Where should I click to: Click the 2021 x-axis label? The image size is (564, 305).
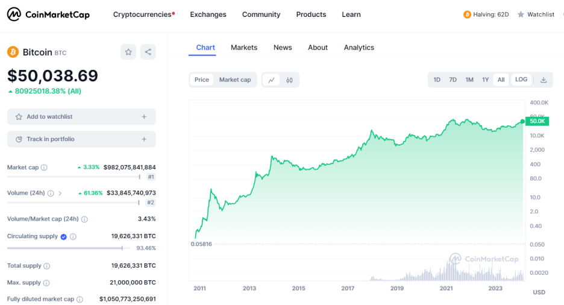446,289
